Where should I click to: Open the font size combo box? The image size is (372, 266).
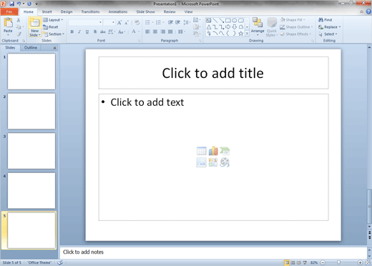109,23
